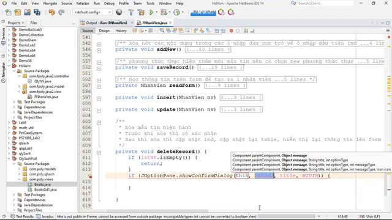Switch to the Design view button

tap(104, 31)
